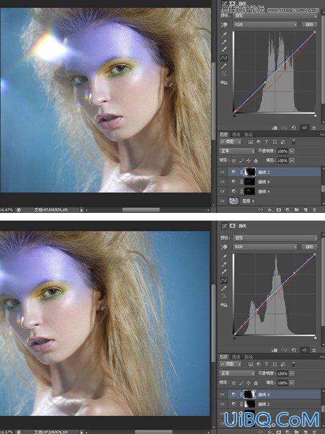
Task: Open RGB channel dropdown in upper Curves panel
Action: (x=265, y=25)
